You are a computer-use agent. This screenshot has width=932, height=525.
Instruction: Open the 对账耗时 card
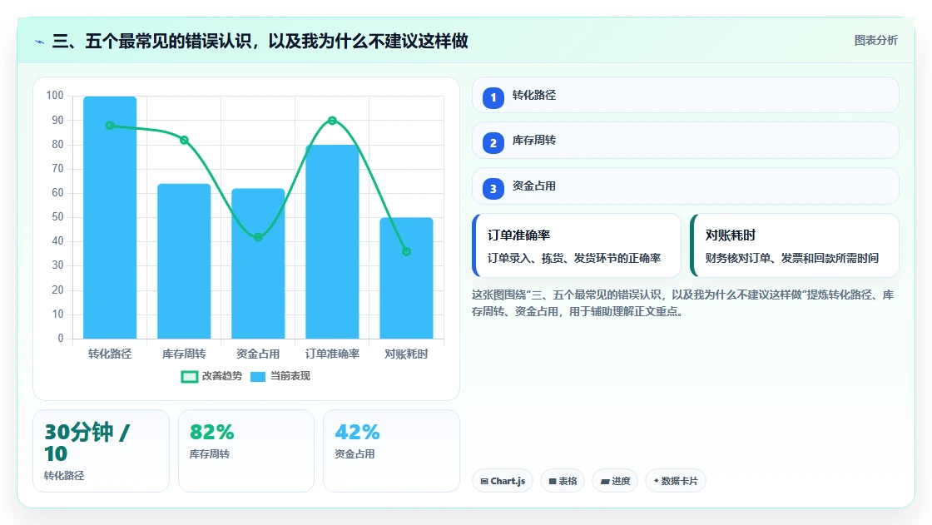(x=794, y=245)
